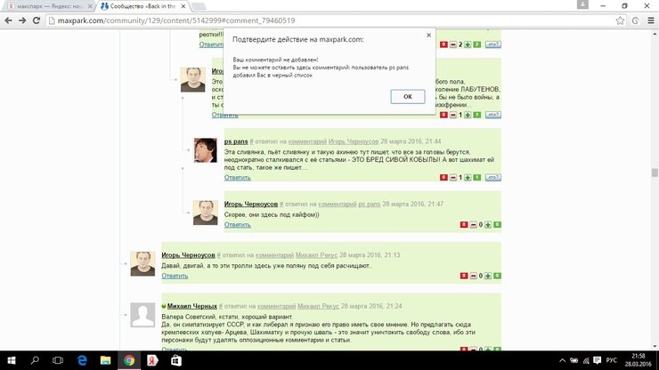The image size is (659, 370).
Task: Open Chrome from the taskbar
Action: click(129, 360)
